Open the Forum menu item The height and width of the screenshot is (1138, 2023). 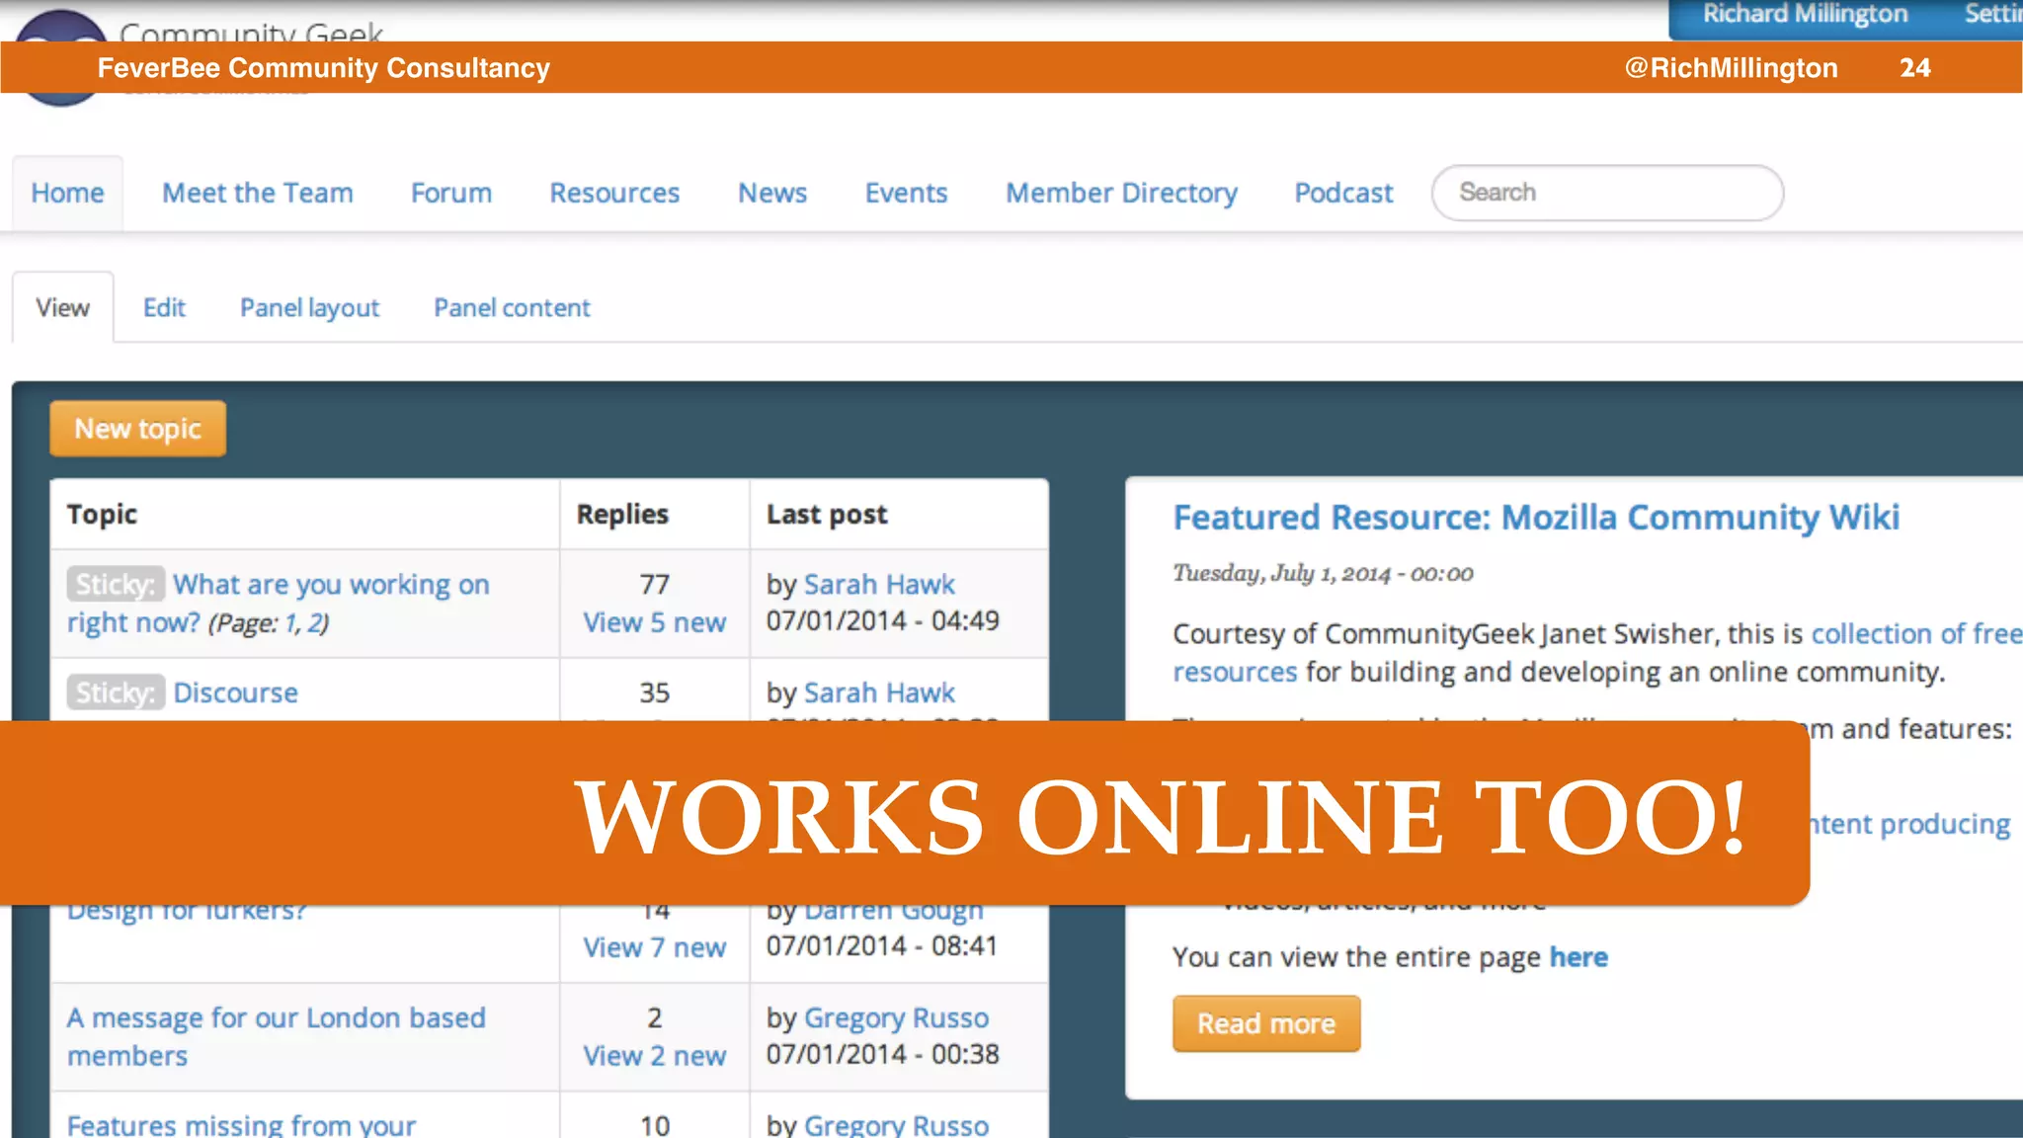[451, 193]
